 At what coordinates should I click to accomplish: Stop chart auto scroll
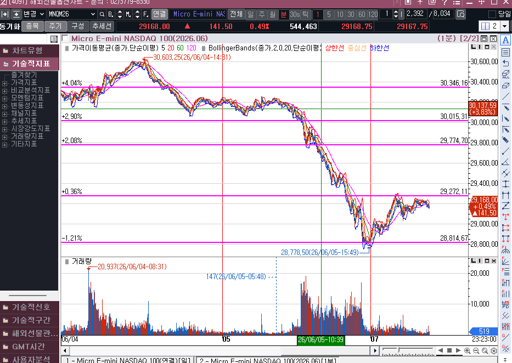(x=449, y=350)
